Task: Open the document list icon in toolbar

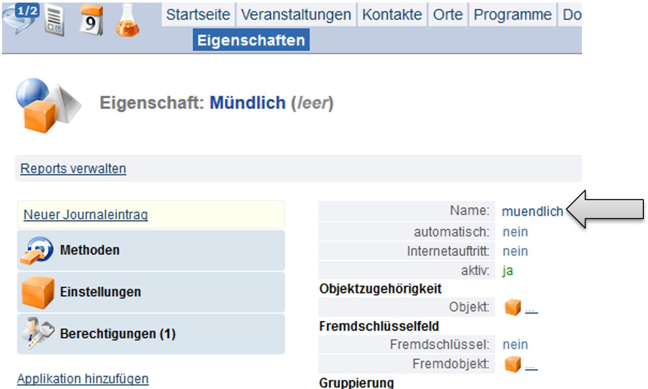Action: (x=55, y=21)
